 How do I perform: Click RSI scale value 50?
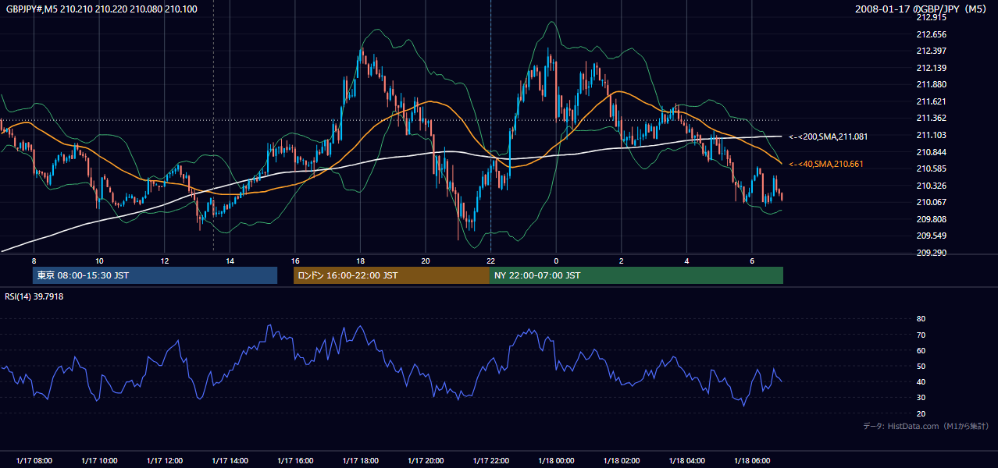[921, 366]
